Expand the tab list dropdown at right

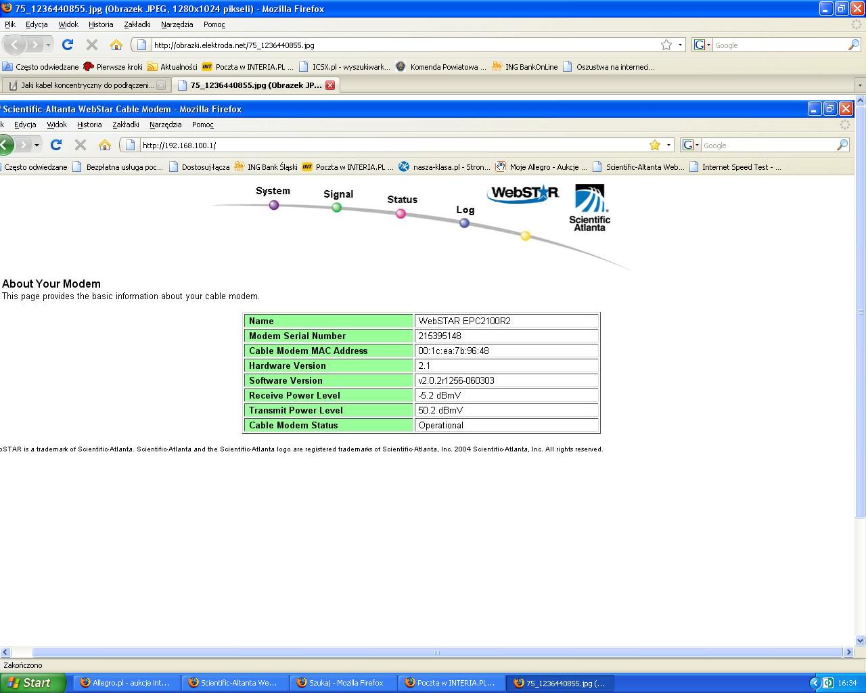pyautogui.click(x=860, y=85)
